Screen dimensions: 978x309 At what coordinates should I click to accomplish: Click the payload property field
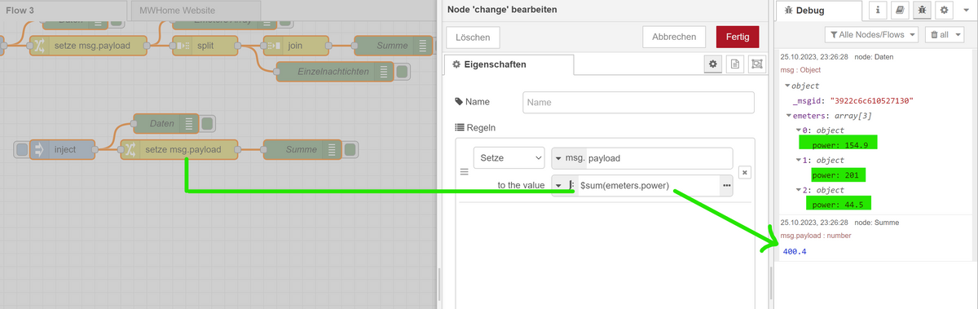pyautogui.click(x=659, y=158)
